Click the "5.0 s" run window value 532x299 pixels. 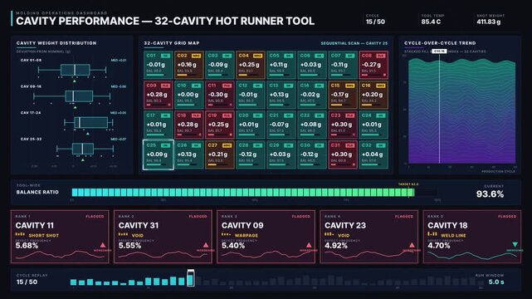click(496, 282)
